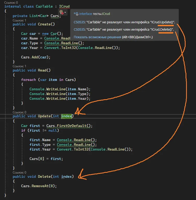The height and width of the screenshot is (200, 196).
Task: Click the 'index' parameter in Delete signature
Action: pos(66,176)
